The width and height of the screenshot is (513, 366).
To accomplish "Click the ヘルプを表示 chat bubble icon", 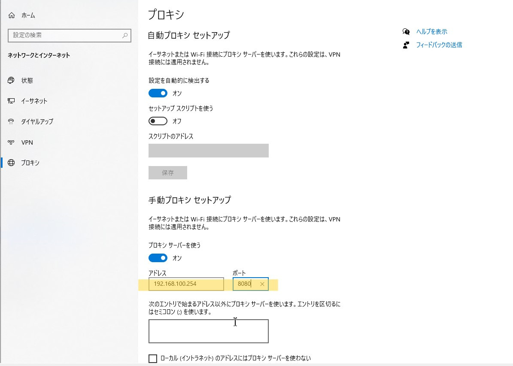I will coord(406,32).
